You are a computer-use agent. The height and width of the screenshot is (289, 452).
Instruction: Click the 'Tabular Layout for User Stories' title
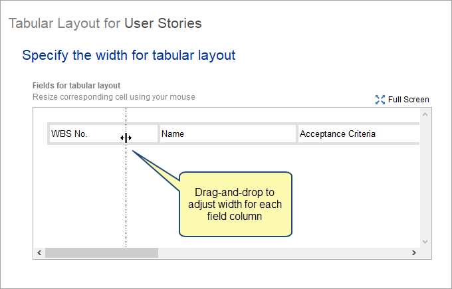coord(105,23)
